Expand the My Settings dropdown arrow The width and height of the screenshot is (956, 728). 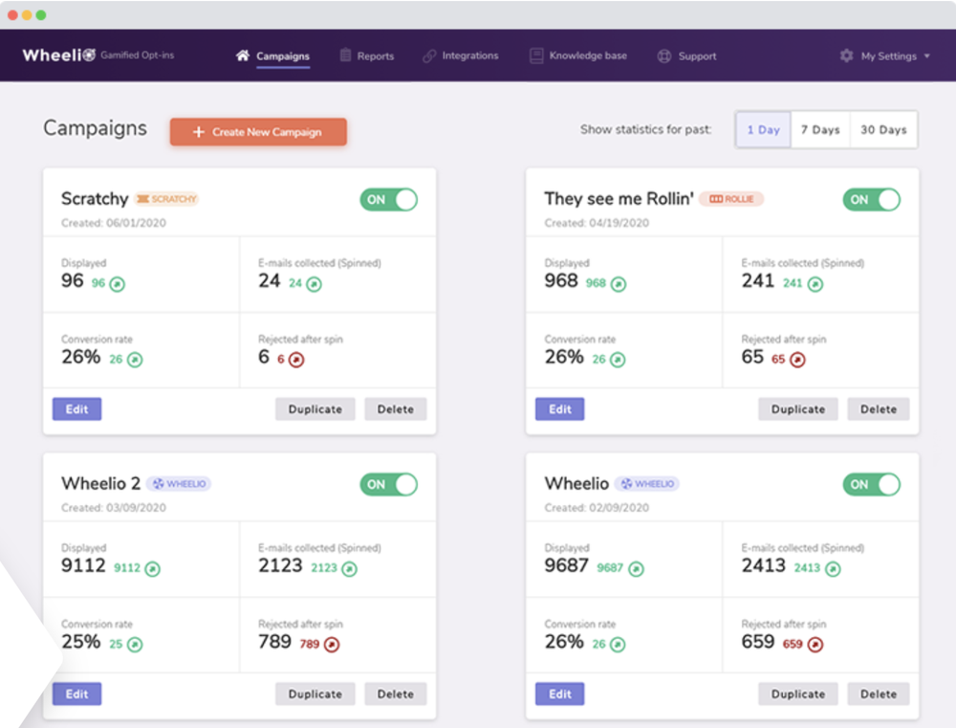coord(926,56)
